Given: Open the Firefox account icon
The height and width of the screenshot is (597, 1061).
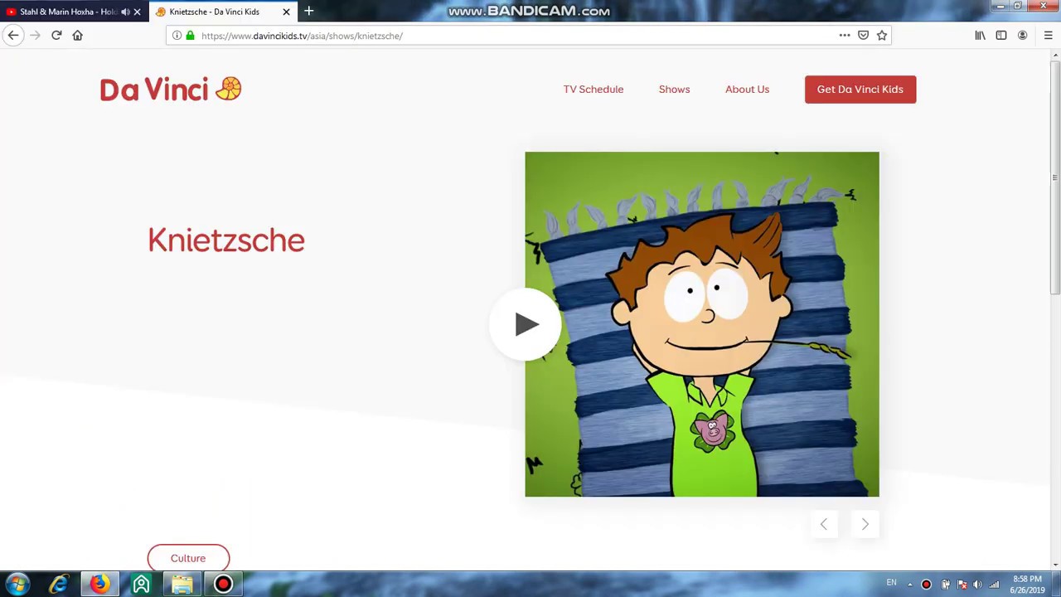Looking at the screenshot, I should pos(1023,36).
